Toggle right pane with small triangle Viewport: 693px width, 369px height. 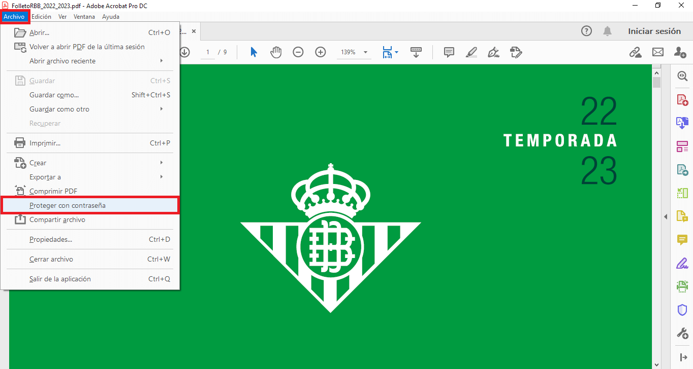[x=666, y=217]
